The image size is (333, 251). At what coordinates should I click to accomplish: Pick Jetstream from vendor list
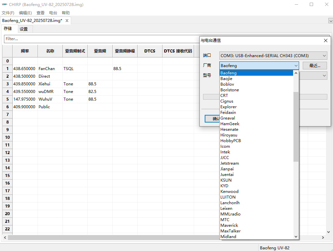coord(256,163)
